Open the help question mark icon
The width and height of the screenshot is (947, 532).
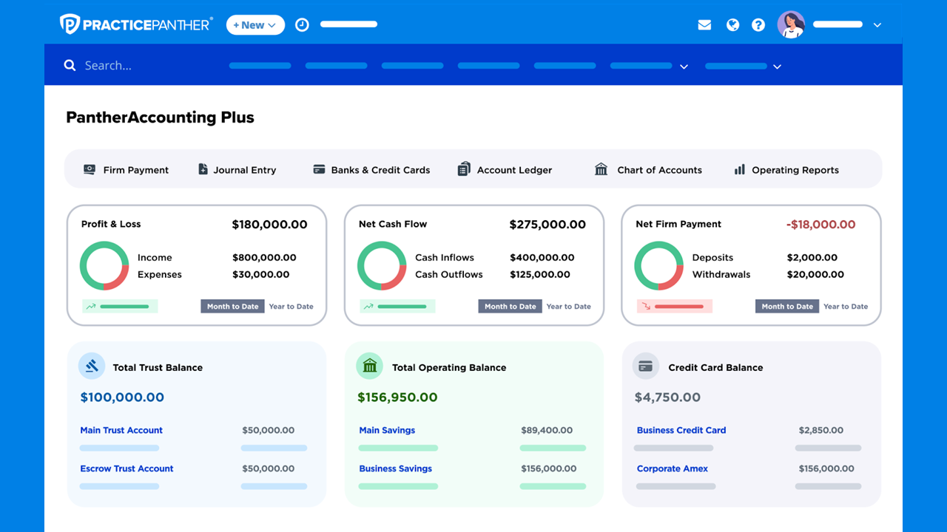click(x=758, y=24)
